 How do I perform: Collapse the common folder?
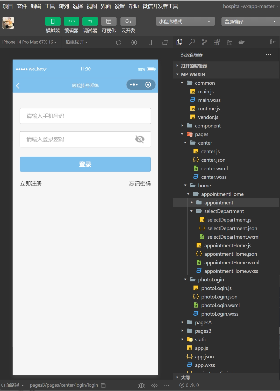click(x=226, y=83)
